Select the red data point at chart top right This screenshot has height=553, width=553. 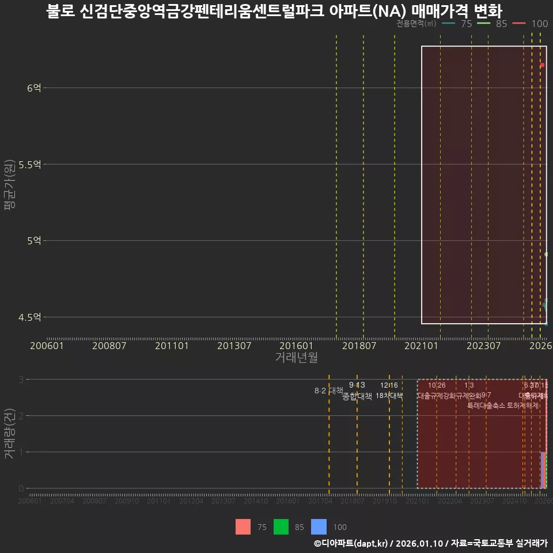543,65
